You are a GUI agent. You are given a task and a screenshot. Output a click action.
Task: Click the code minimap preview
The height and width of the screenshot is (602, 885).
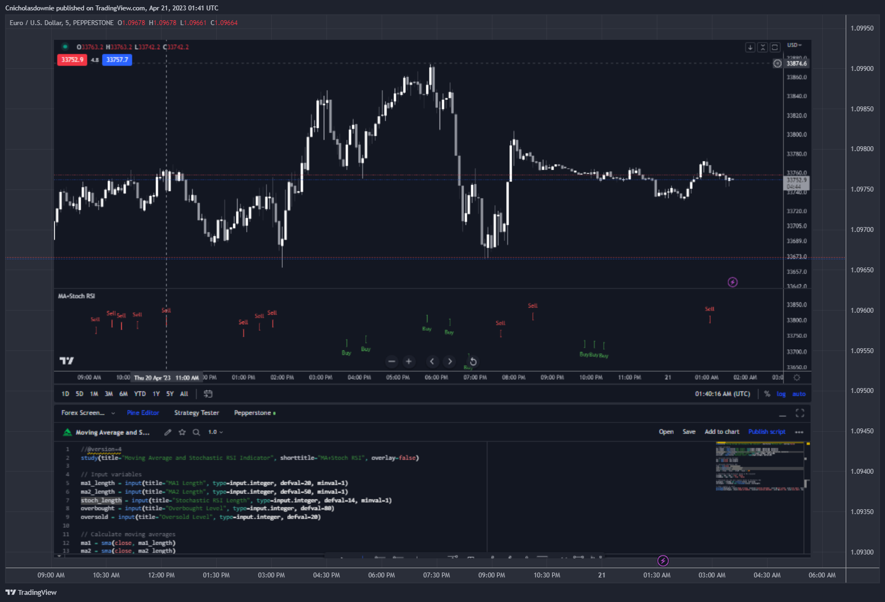coord(759,468)
